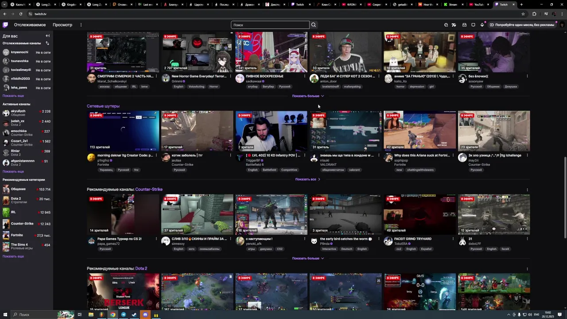Open akyuliych channel in sidebar
This screenshot has height=319, width=567.
[x=27, y=113]
